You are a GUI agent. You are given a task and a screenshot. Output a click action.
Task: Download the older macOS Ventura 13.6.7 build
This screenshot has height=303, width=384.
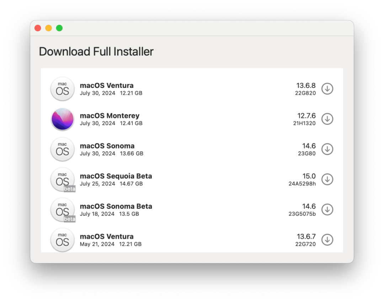pos(327,240)
